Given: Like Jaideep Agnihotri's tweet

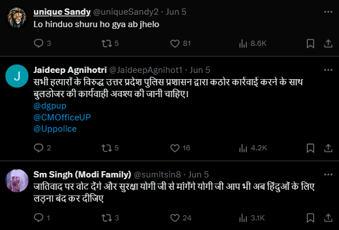Looking at the screenshot, I should coord(175,148).
